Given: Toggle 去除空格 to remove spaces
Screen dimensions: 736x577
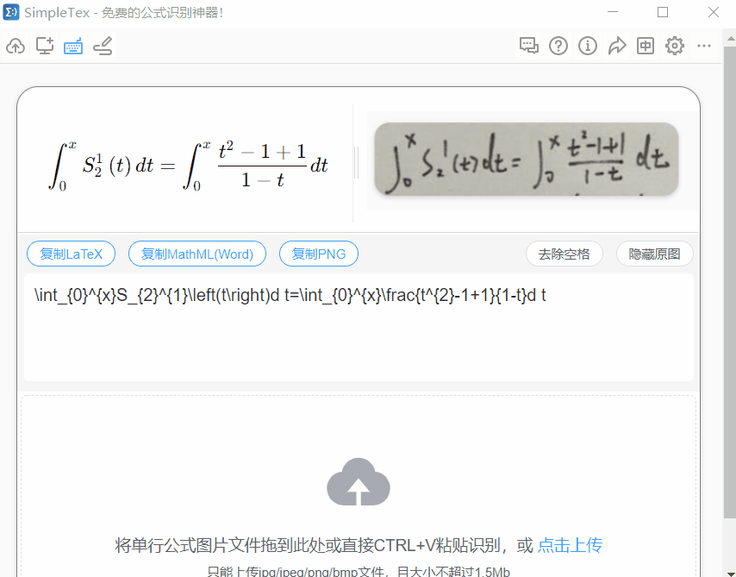Looking at the screenshot, I should pyautogui.click(x=564, y=254).
